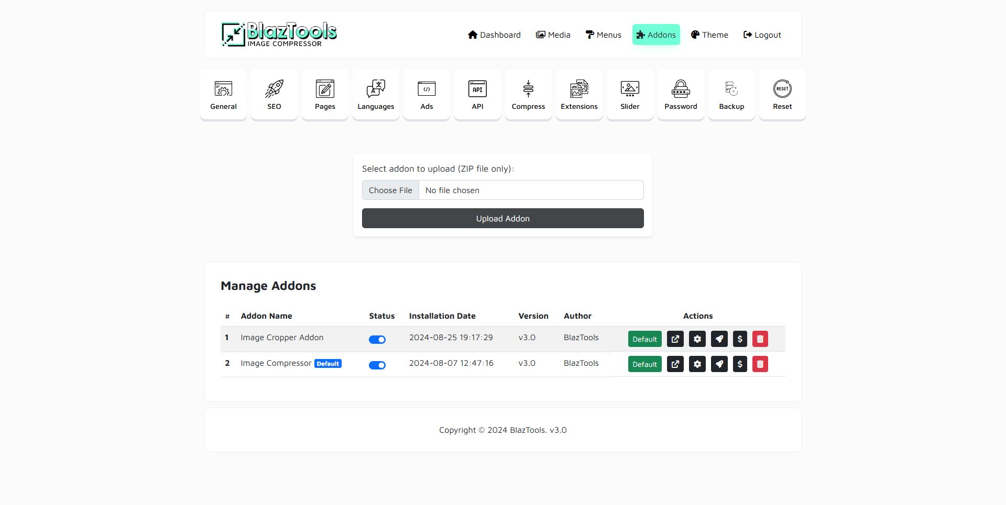Toggle status of Image Cropper Addon
1006x505 pixels.
(x=377, y=340)
